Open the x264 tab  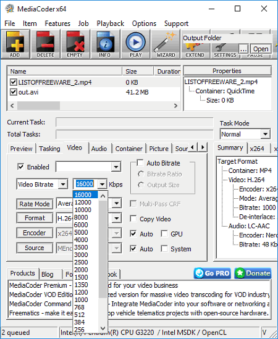pyautogui.click(x=257, y=149)
